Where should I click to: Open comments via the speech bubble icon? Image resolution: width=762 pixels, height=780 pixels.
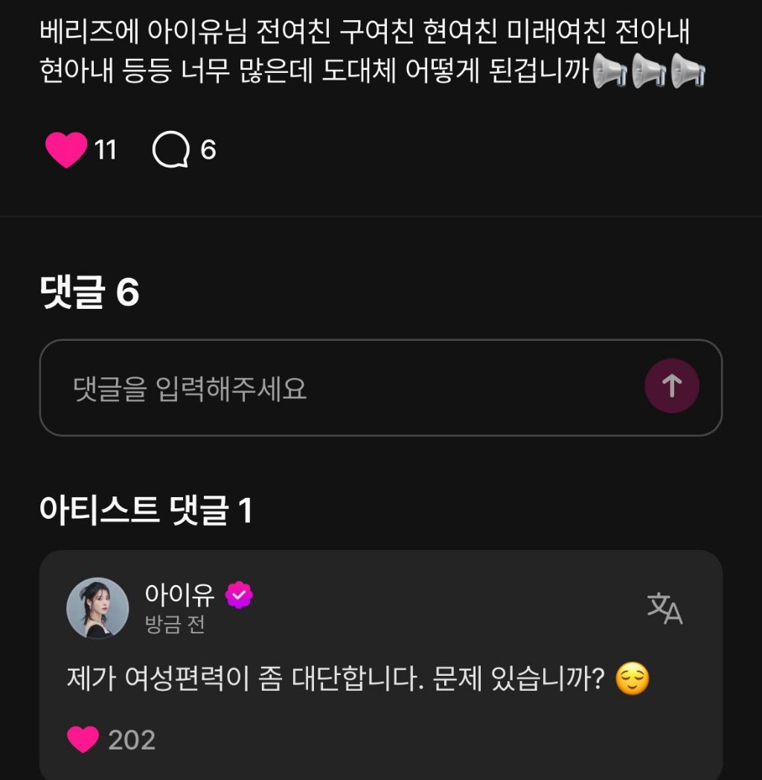coord(170,150)
